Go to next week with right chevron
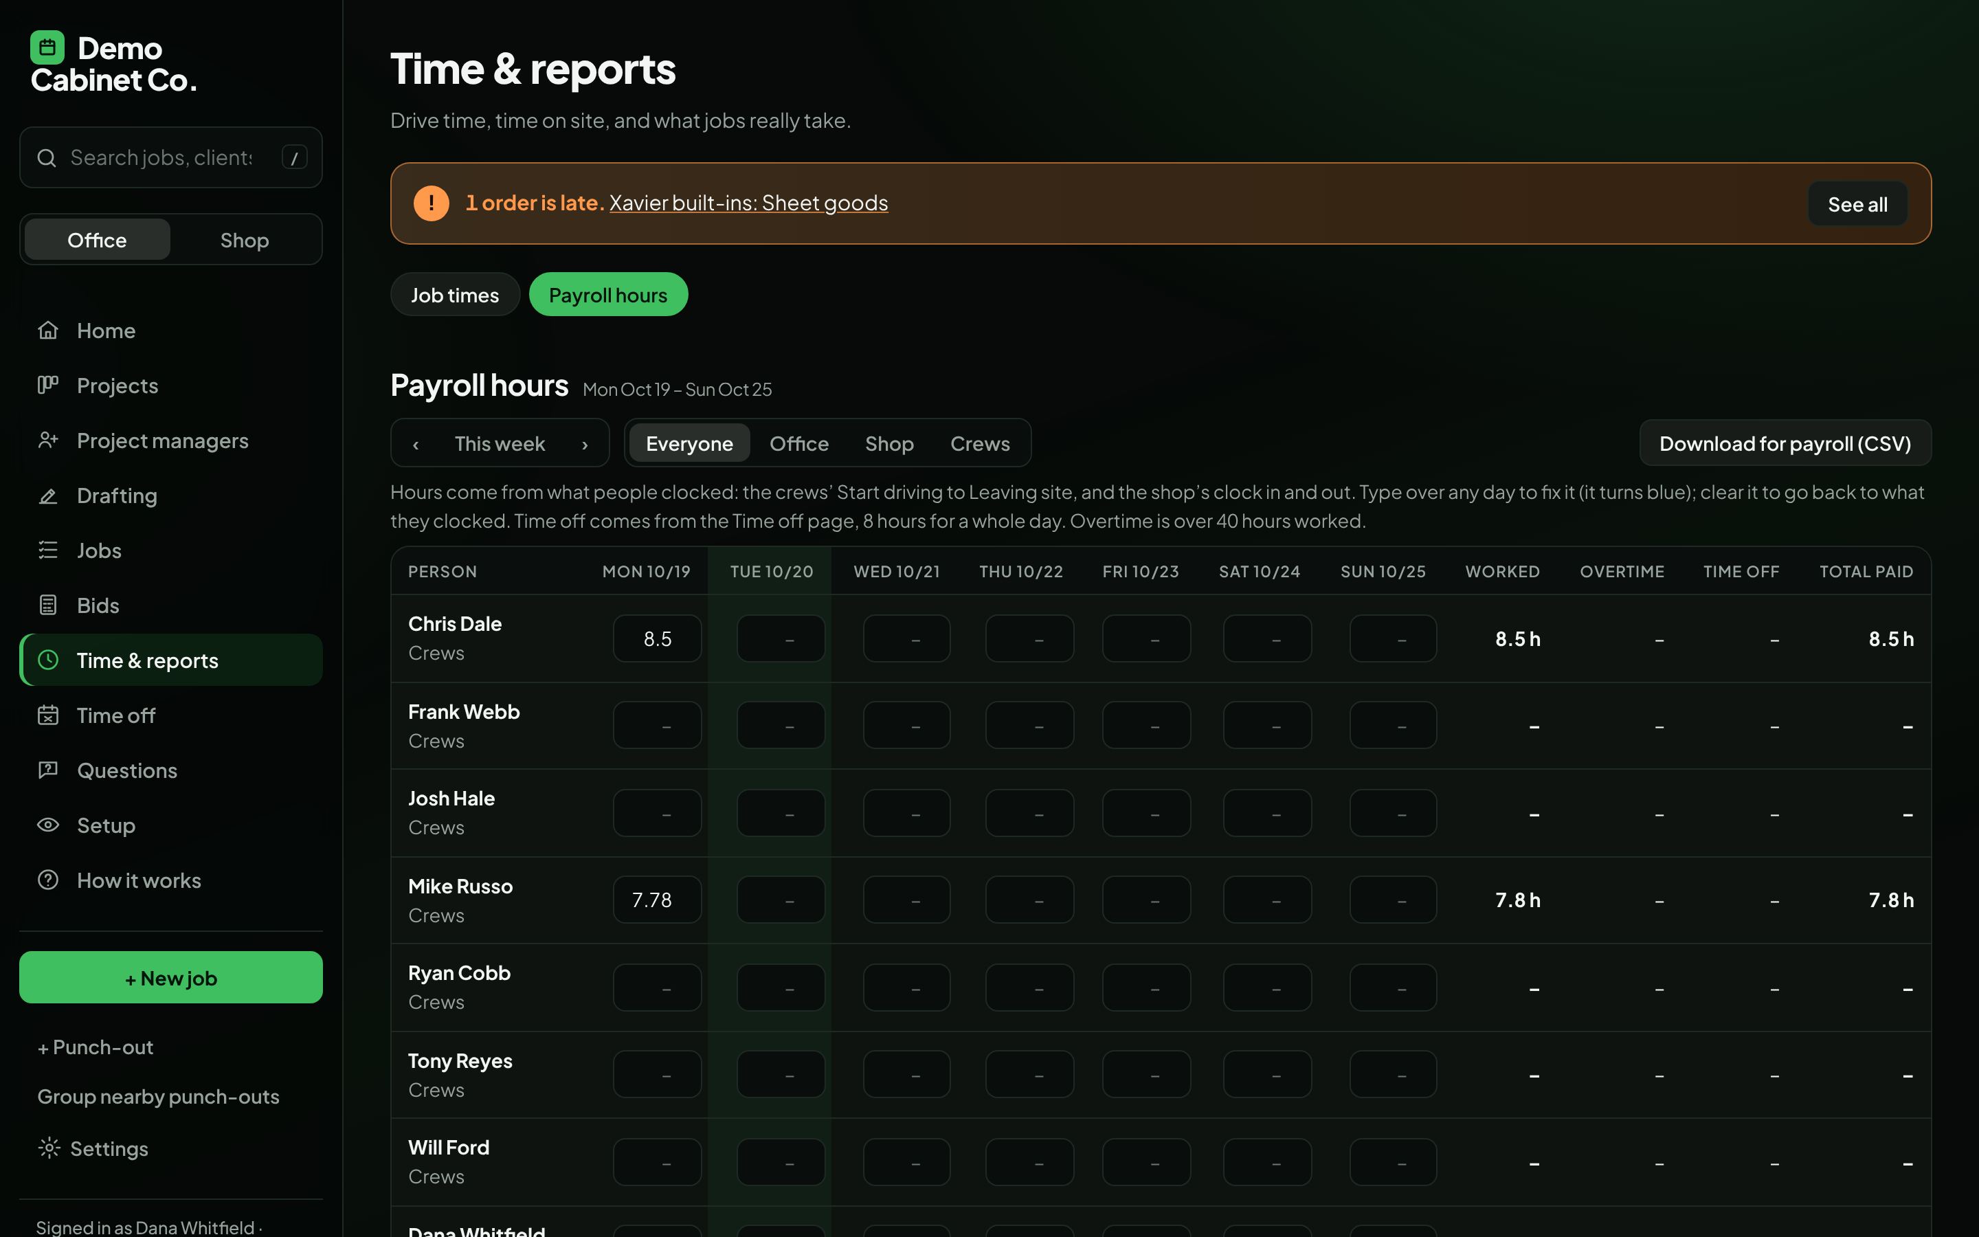The height and width of the screenshot is (1237, 1979). (585, 444)
